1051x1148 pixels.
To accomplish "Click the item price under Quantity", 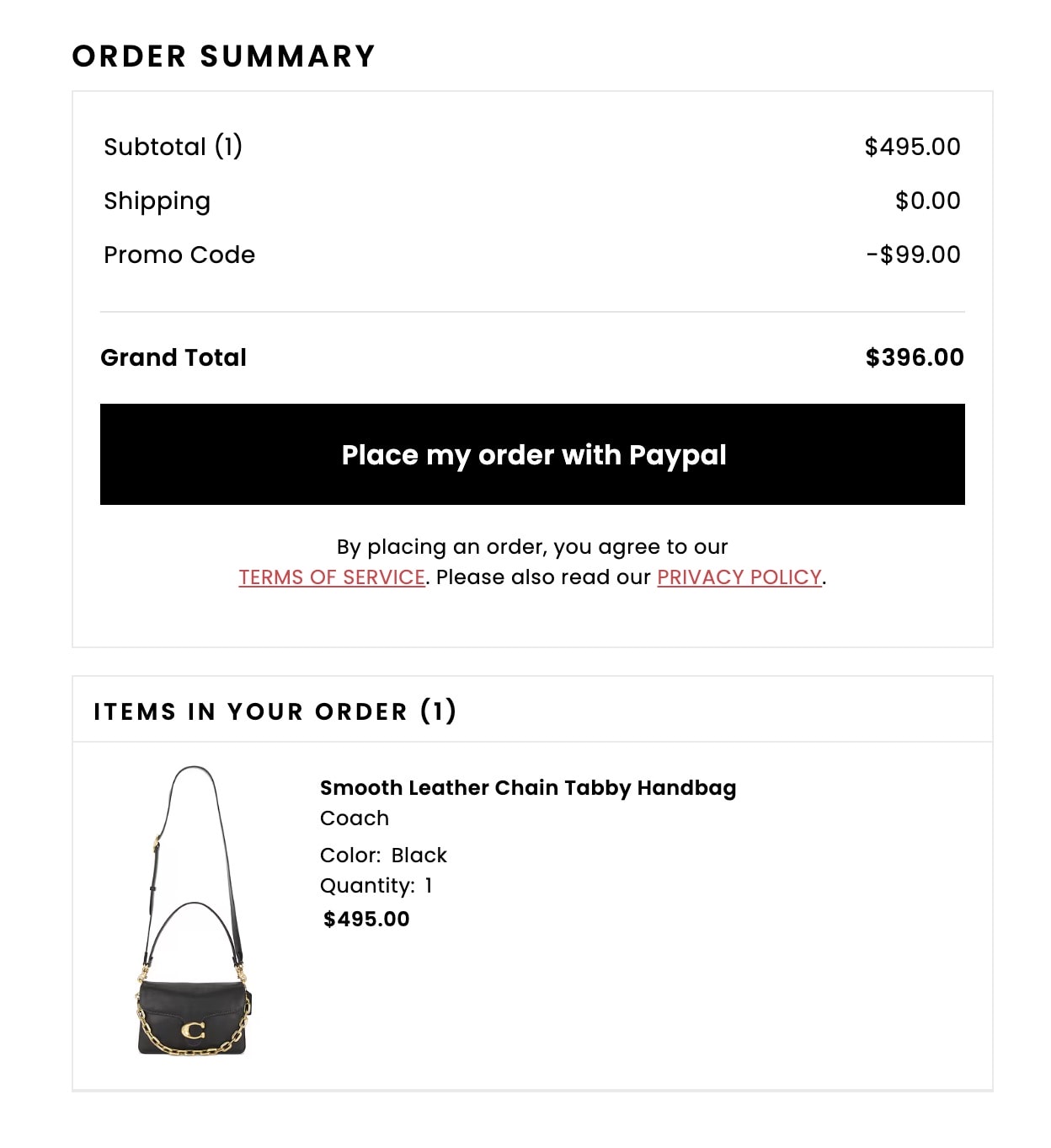I will (366, 920).
